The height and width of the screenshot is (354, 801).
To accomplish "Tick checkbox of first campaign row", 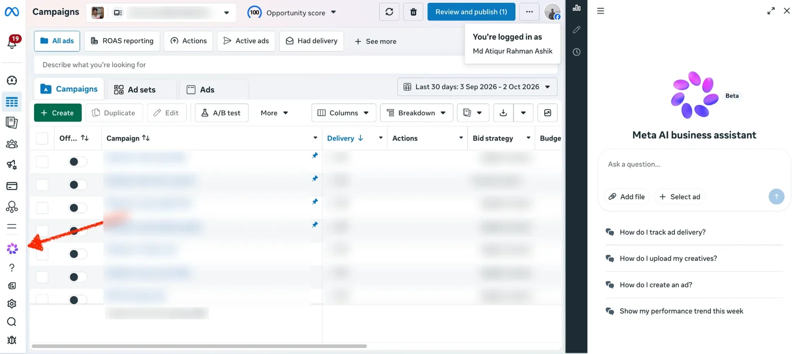I will point(42,161).
